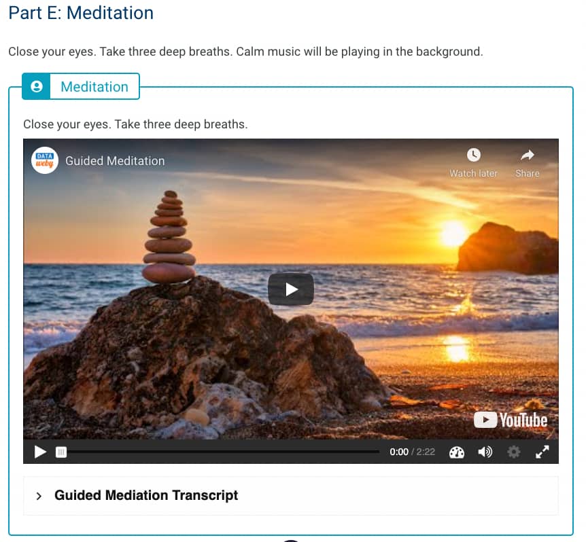Enter fullscreen with the expand arrows icon
The image size is (586, 542).
coord(542,452)
